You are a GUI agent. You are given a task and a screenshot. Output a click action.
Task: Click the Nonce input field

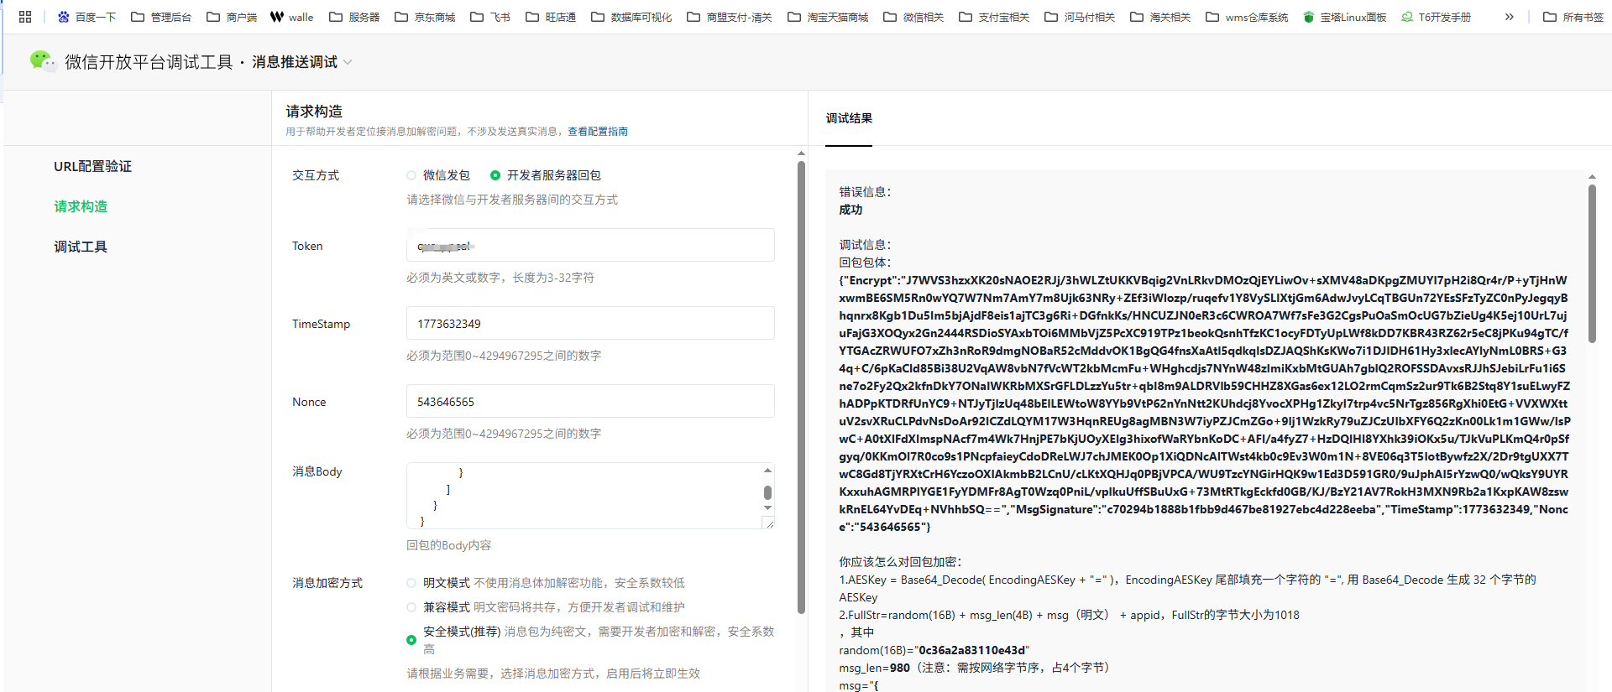590,401
